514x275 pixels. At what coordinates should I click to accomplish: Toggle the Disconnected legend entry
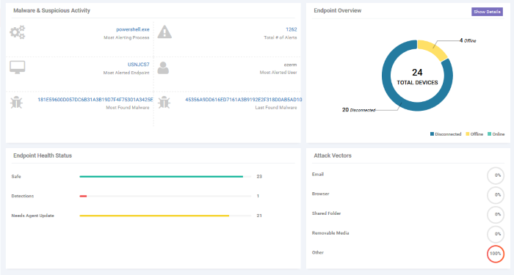coord(446,134)
